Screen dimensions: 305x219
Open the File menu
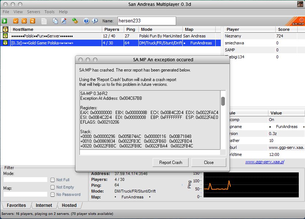[x=6, y=12]
